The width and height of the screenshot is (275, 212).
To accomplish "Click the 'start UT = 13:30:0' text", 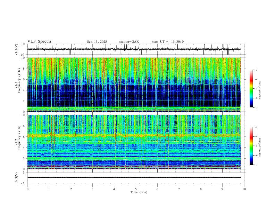I will pyautogui.click(x=168, y=42).
